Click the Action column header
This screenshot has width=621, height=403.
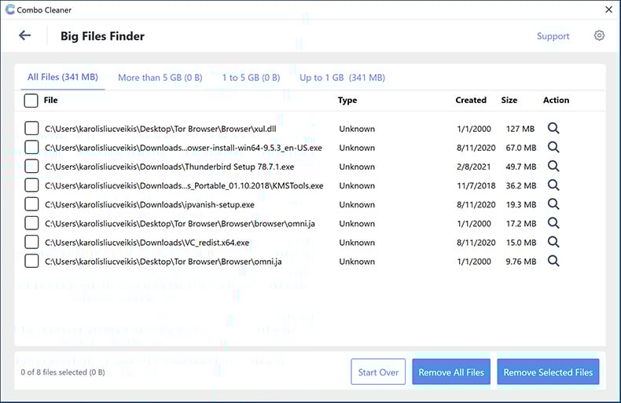click(556, 100)
